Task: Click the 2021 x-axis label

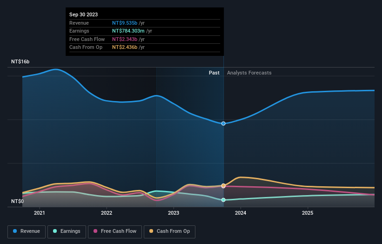Action: click(40, 213)
